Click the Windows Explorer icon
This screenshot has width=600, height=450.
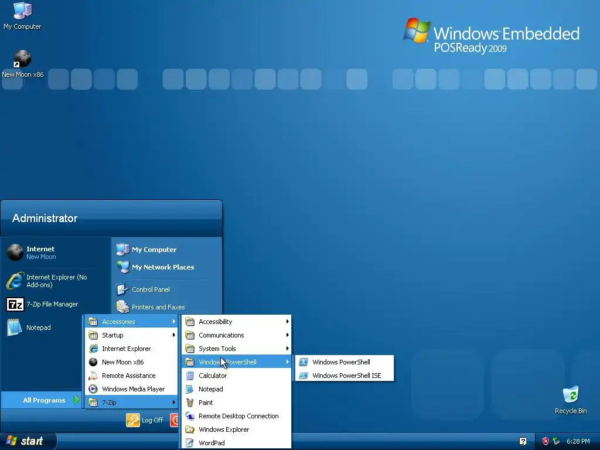coord(190,429)
